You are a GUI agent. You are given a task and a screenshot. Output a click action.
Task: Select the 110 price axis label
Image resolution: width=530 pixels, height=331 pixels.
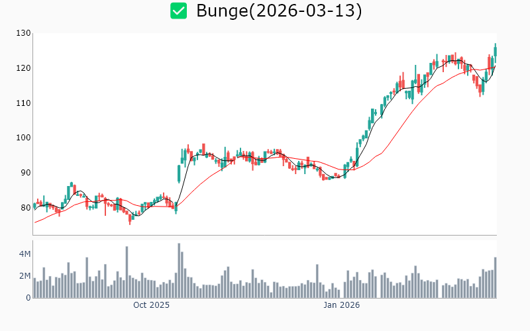pos(24,103)
